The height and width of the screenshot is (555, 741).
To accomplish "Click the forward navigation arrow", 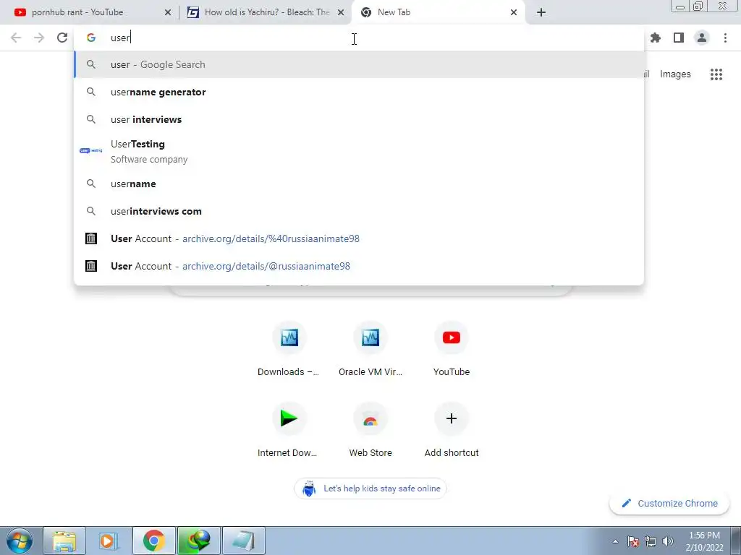I will (x=39, y=38).
